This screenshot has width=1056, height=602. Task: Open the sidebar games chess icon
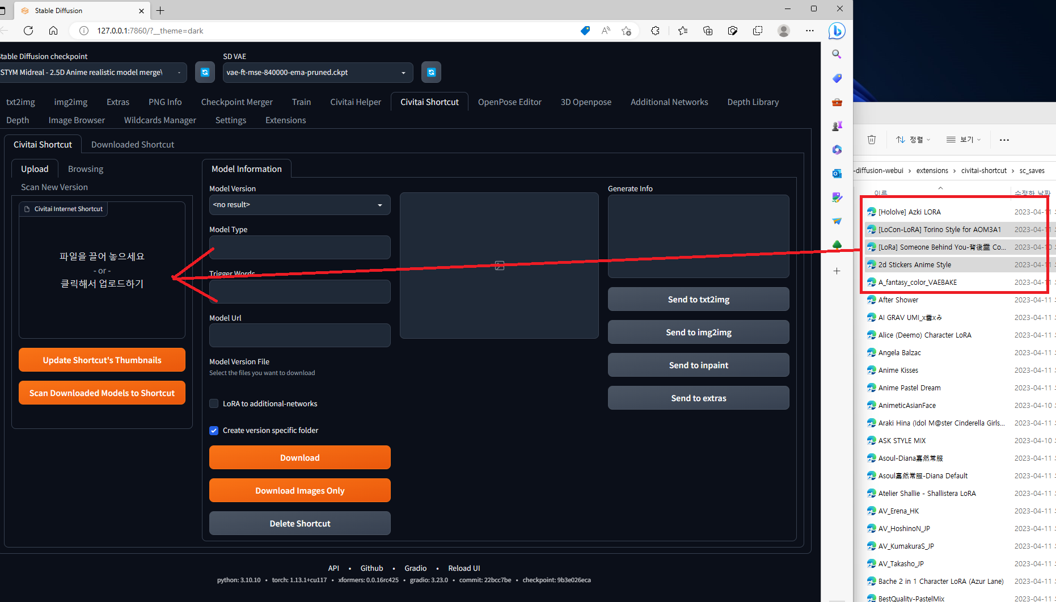click(x=837, y=126)
